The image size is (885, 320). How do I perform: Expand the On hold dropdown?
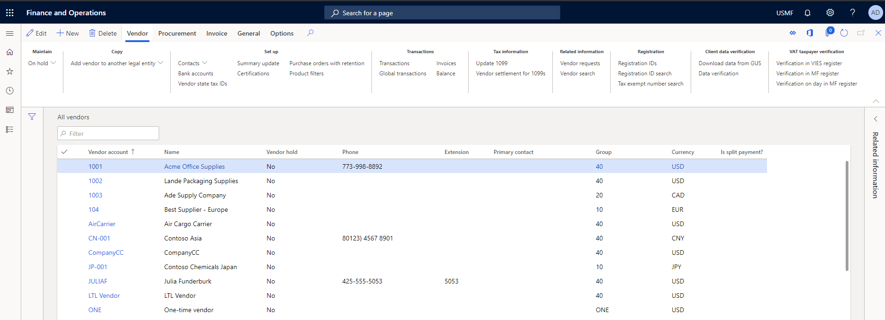coord(42,63)
